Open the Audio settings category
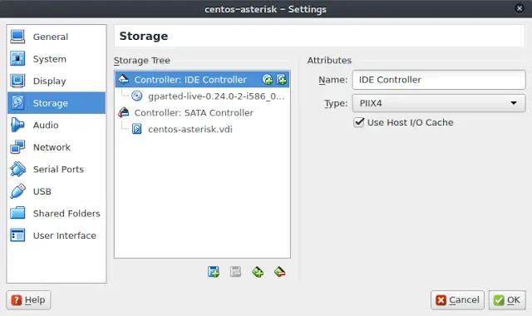532x316 pixels. pyautogui.click(x=57, y=125)
